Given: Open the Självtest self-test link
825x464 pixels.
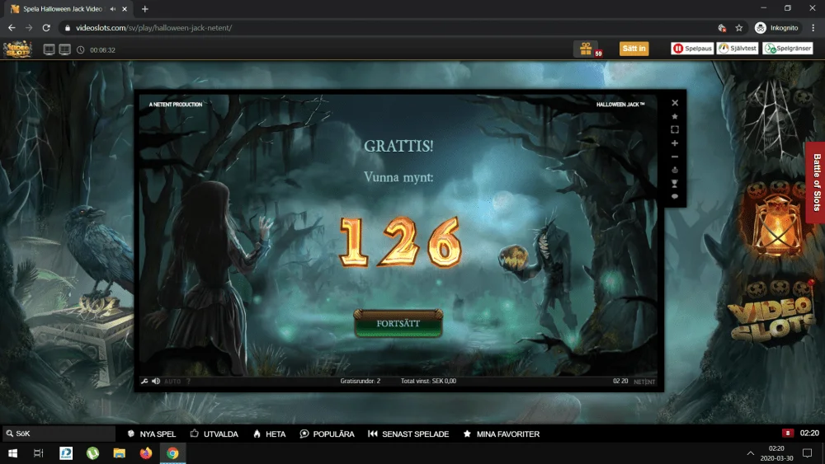Looking at the screenshot, I should (737, 49).
